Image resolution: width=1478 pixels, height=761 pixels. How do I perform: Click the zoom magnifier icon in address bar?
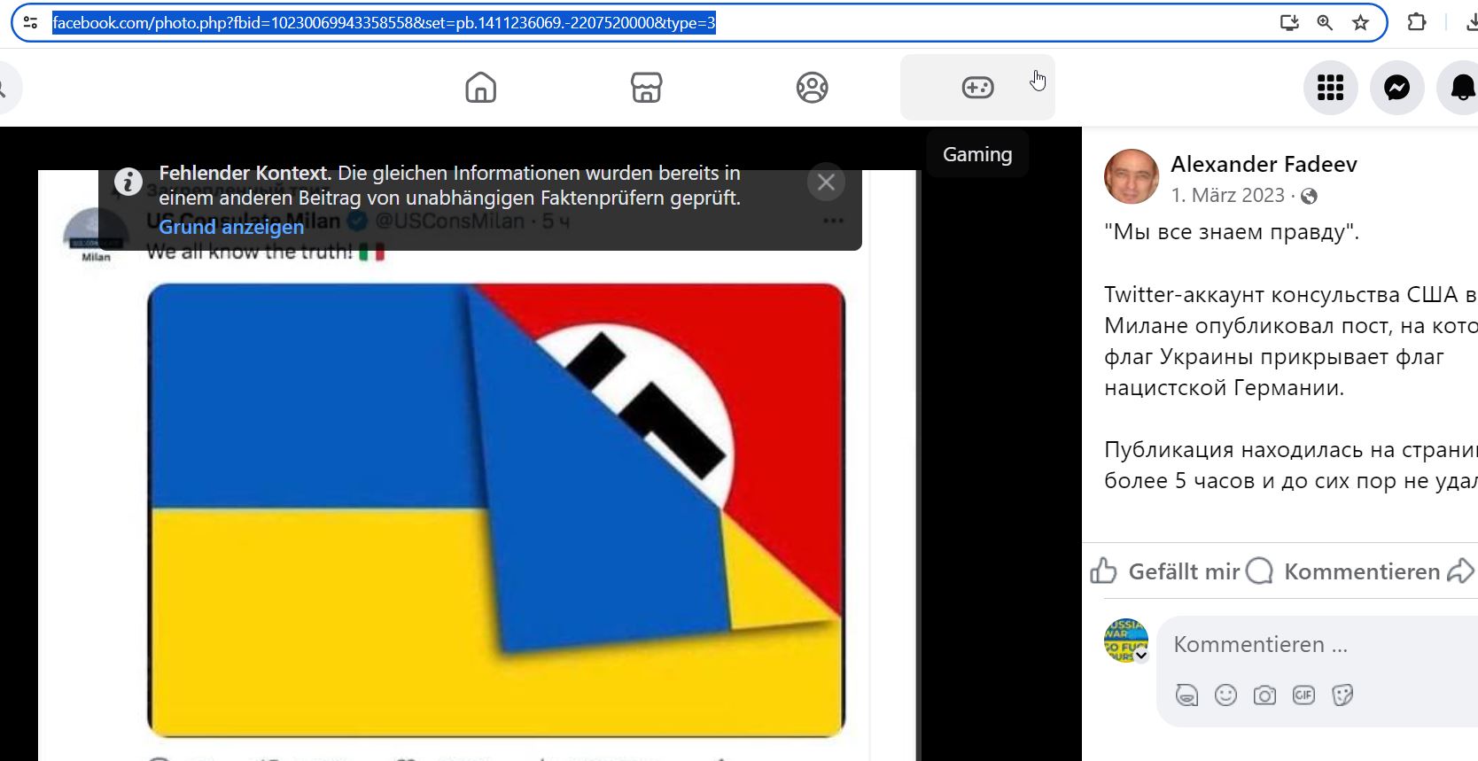[1325, 23]
